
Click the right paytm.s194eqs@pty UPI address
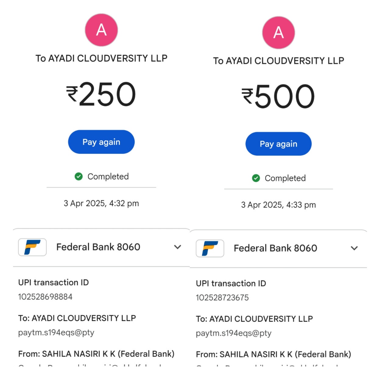coord(234,333)
